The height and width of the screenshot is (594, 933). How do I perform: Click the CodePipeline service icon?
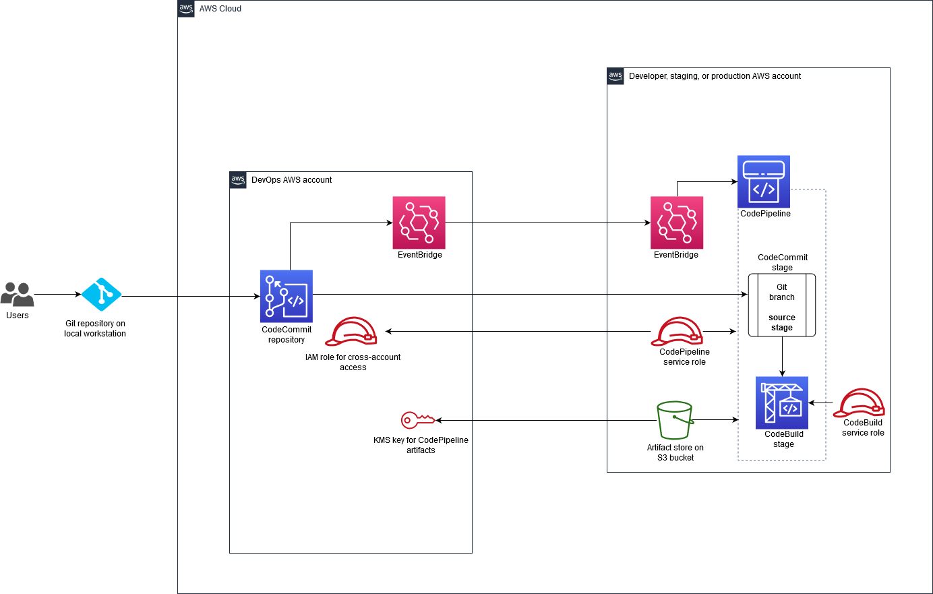[x=764, y=182]
